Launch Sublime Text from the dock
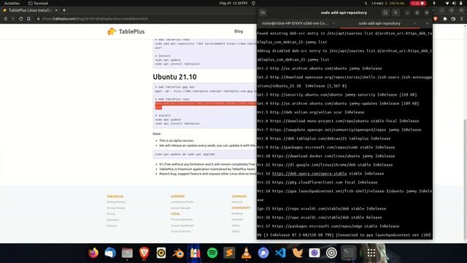Screen dimensions: 467x263 [229, 253]
